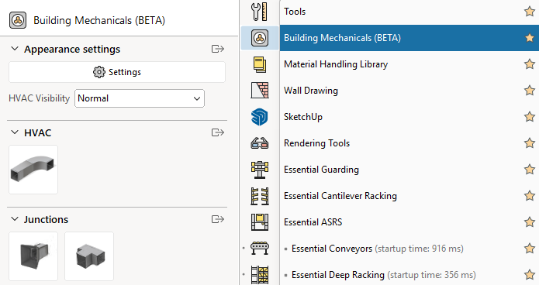Pop out the Appearance settings section

click(218, 49)
